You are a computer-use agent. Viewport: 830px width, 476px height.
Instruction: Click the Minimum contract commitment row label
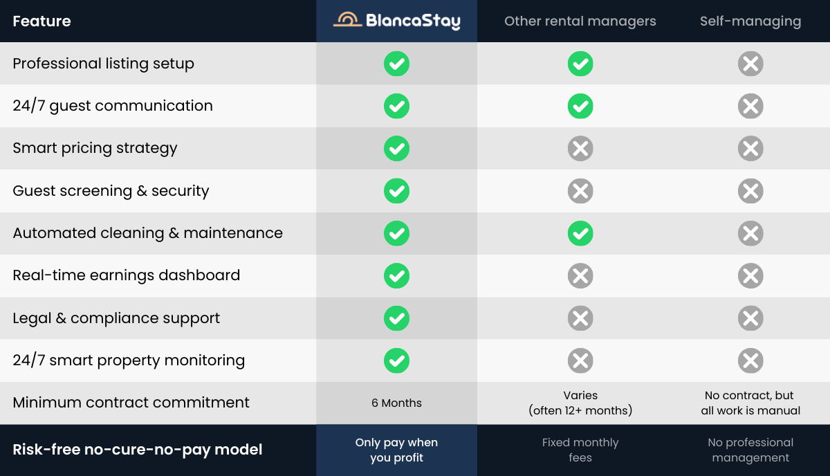pos(131,403)
